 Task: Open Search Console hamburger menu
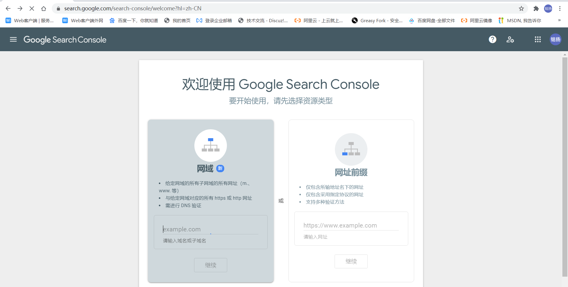tap(13, 39)
